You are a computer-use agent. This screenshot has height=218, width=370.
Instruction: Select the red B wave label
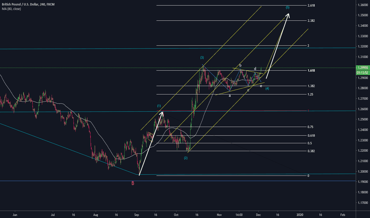(x=133, y=183)
